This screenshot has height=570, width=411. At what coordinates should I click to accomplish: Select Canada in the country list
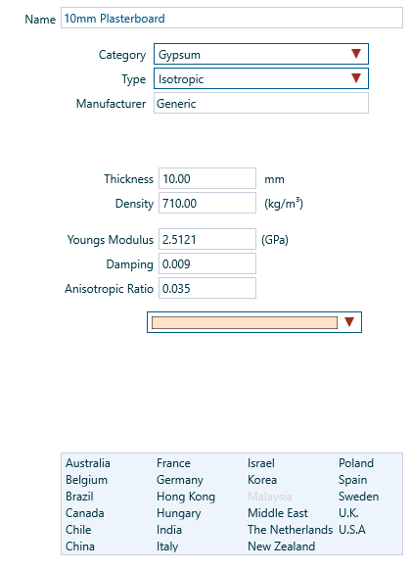coord(85,513)
